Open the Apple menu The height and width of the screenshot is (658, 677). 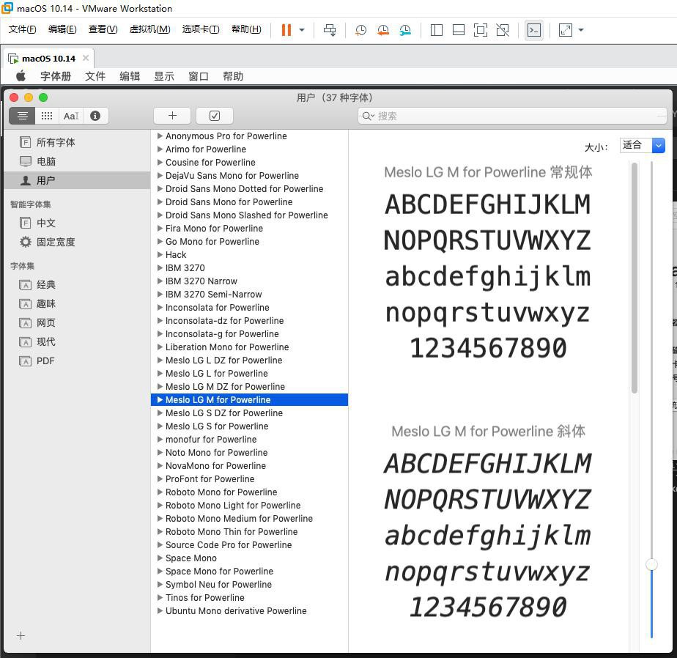(x=21, y=76)
